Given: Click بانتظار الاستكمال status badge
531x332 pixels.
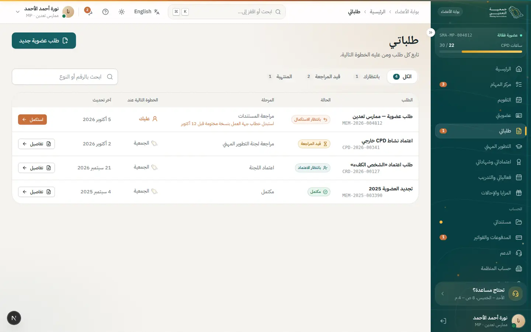Looking at the screenshot, I should [311, 120].
